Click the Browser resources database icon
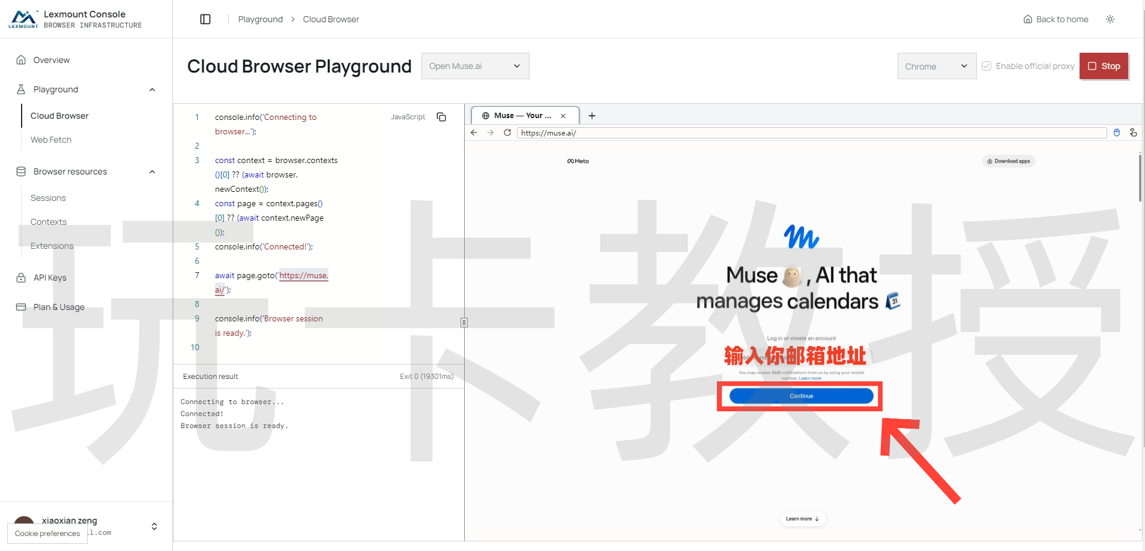 [21, 171]
